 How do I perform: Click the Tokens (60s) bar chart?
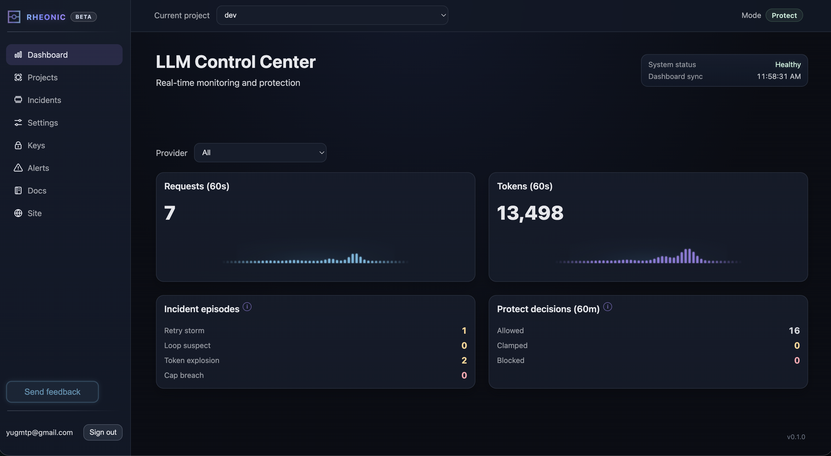648,257
